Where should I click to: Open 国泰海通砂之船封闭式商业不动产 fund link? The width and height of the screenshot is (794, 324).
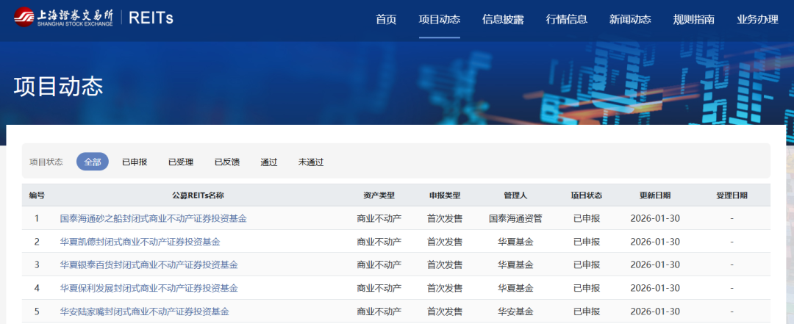pos(154,219)
